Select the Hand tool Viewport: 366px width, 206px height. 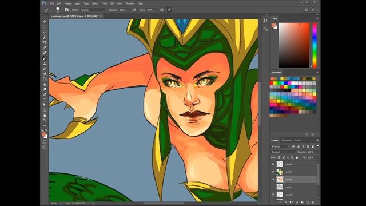click(45, 115)
